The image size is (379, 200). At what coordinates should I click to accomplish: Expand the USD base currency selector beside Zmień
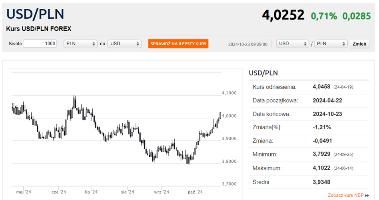tap(293, 44)
